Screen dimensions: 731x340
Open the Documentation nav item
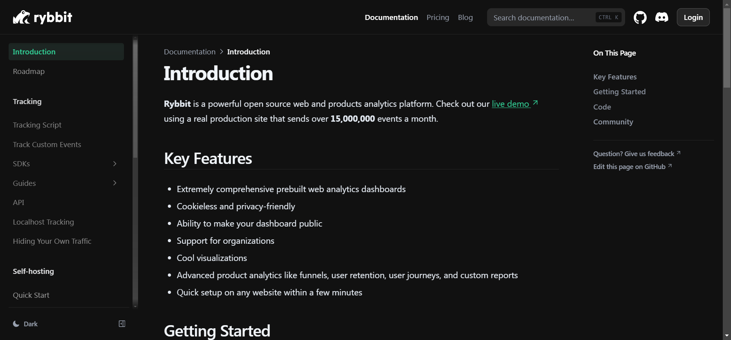tap(391, 17)
